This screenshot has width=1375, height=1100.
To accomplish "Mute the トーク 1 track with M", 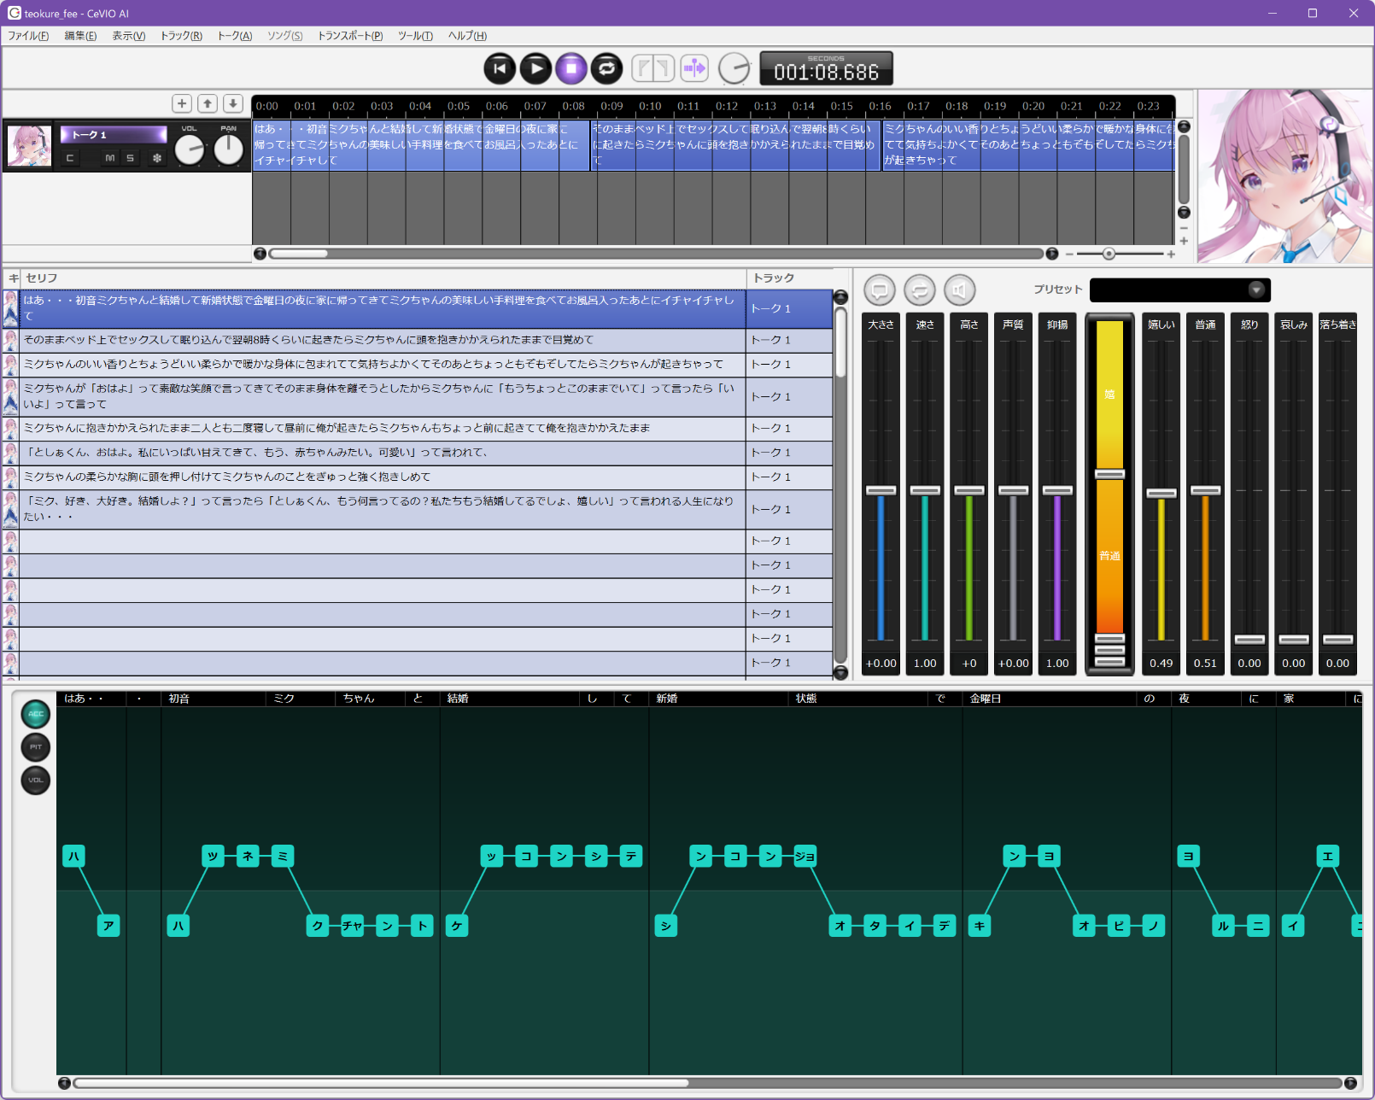I will [109, 158].
